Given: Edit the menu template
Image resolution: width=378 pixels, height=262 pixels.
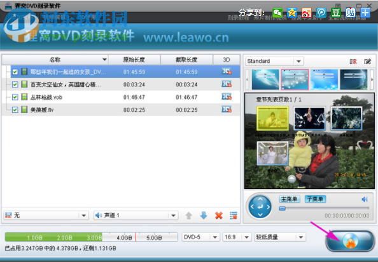Looking at the screenshot, I should (x=367, y=62).
